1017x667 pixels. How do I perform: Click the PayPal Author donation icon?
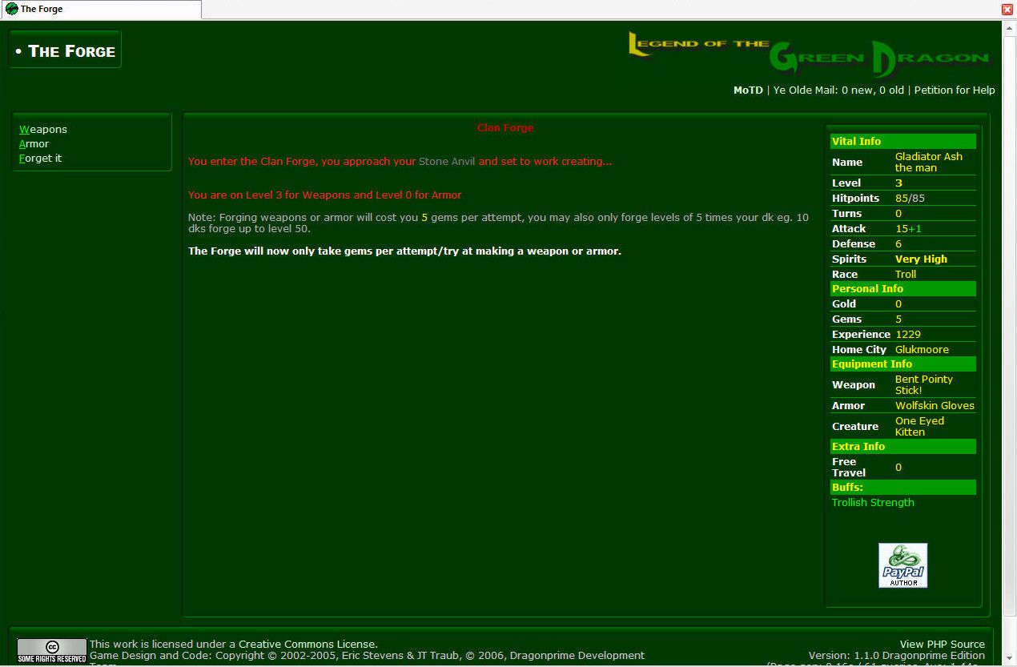[x=902, y=565]
